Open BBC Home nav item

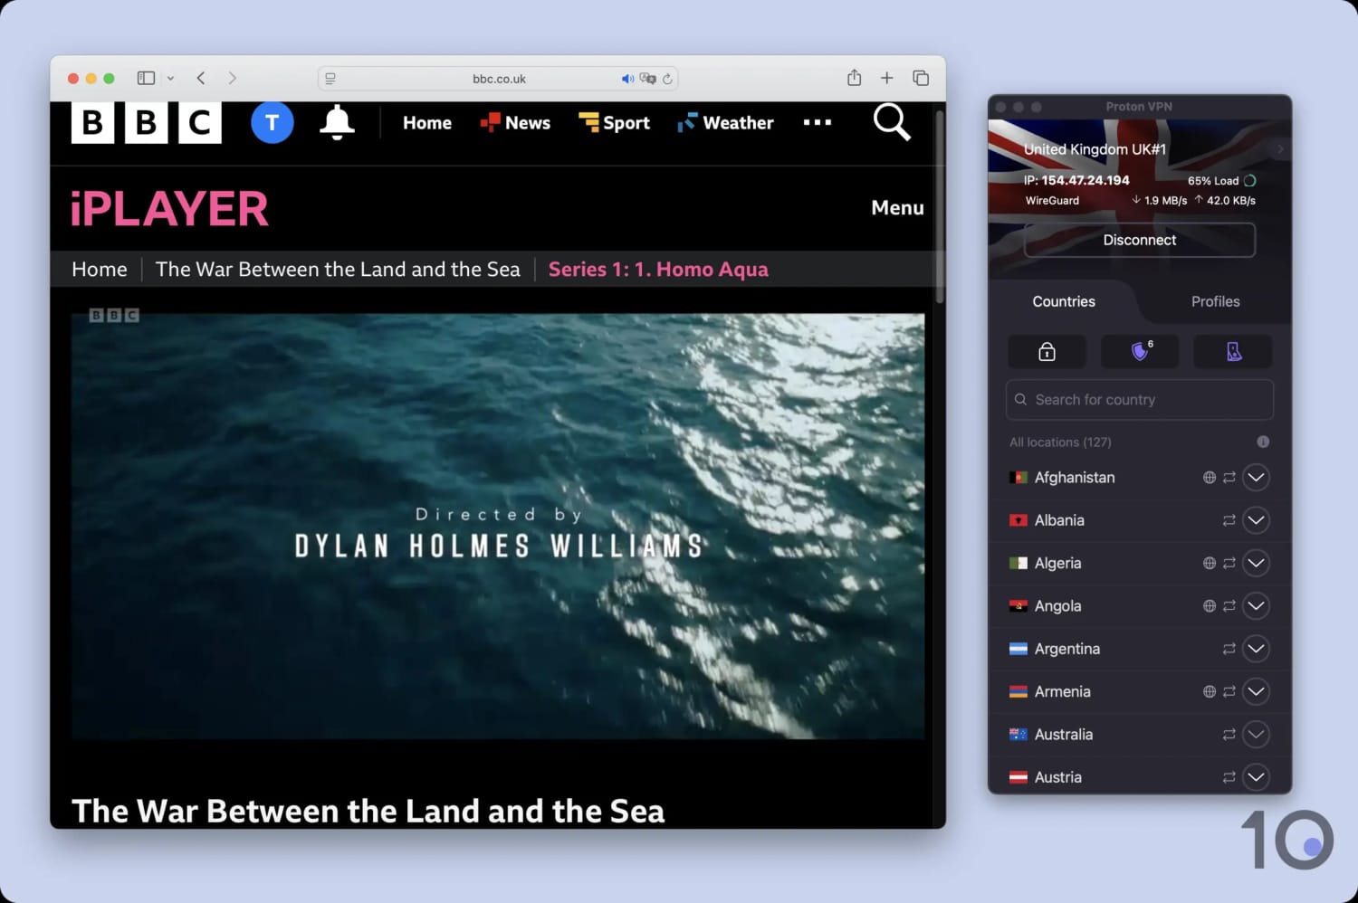427,123
